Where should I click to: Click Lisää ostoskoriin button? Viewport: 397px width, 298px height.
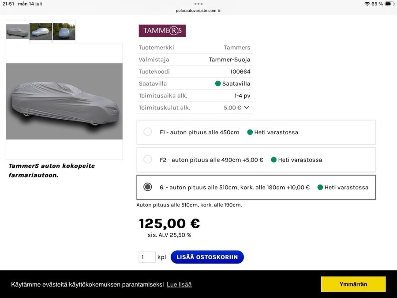click(x=207, y=257)
